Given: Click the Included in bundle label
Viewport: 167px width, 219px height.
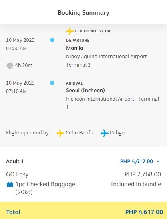Looking at the screenshot, I should [136, 184].
